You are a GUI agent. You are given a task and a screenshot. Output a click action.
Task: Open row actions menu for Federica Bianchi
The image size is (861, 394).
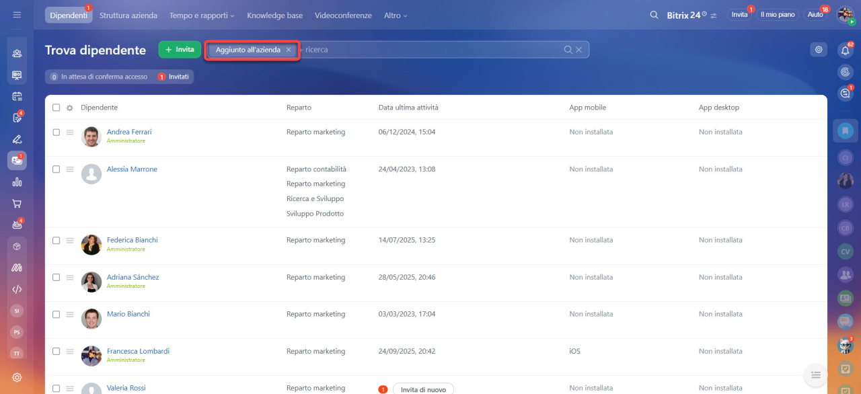click(70, 240)
